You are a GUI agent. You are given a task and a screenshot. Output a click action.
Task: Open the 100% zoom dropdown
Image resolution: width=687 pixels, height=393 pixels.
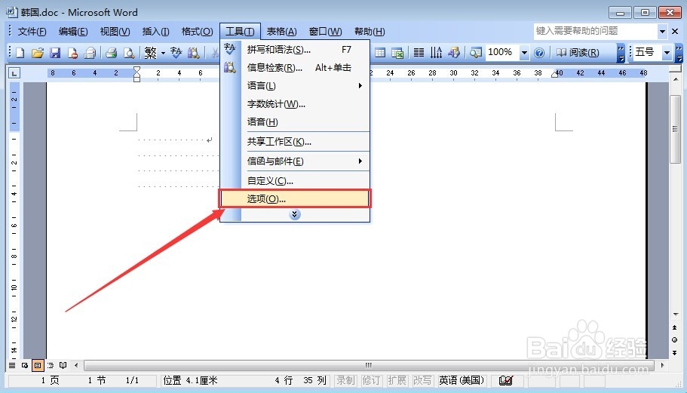pyautogui.click(x=524, y=53)
